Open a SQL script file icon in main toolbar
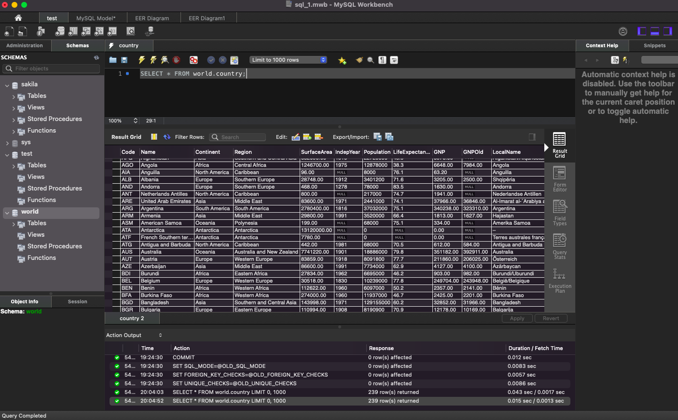 tap(22, 31)
